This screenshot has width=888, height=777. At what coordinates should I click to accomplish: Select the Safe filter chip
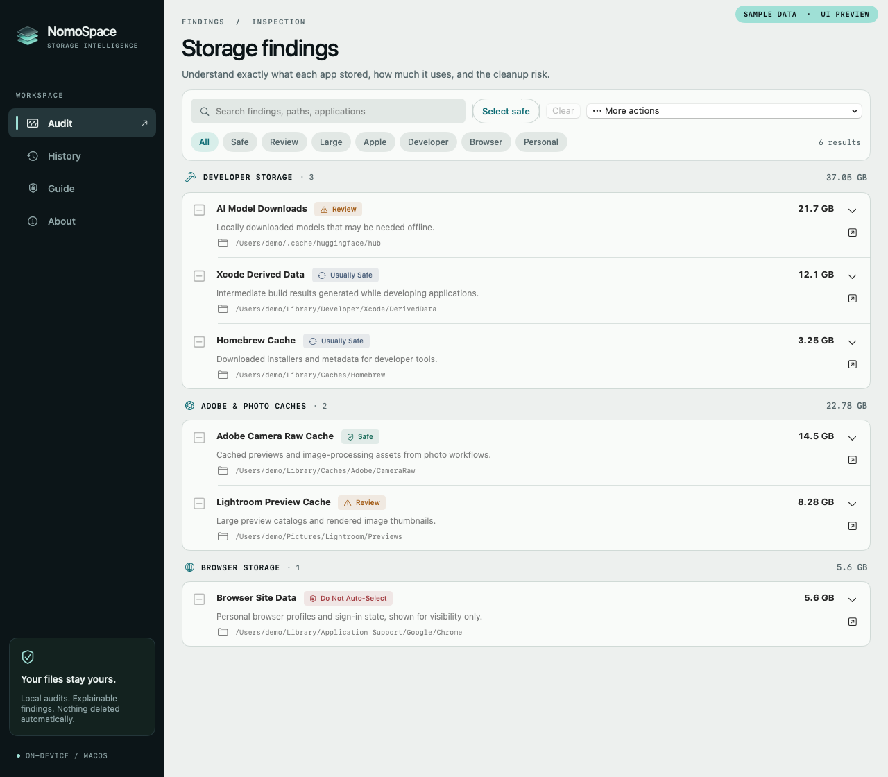click(x=240, y=142)
